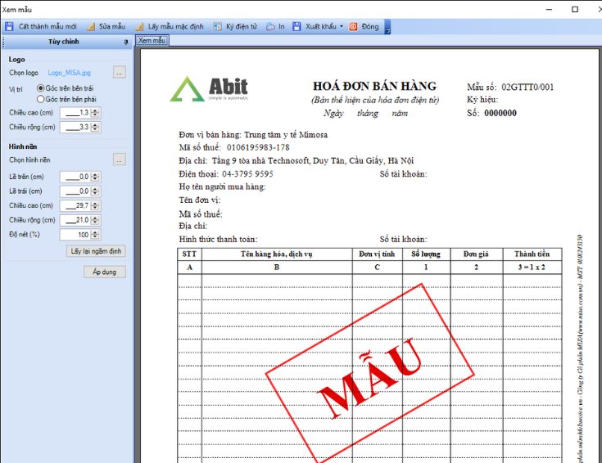602x463 pixels.
Task: Click the 'Cất thành mẫu mới' save icon
Action: [x=9, y=27]
